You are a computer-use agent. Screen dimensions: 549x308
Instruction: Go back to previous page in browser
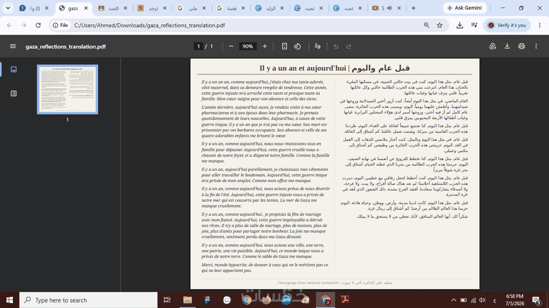point(10,25)
